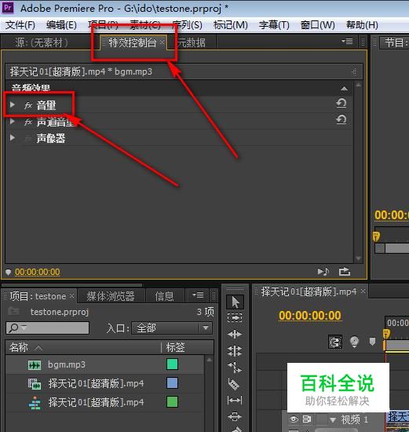Click the blue label swatch for 择天记 clip
This screenshot has width=409, height=432.
172,383
